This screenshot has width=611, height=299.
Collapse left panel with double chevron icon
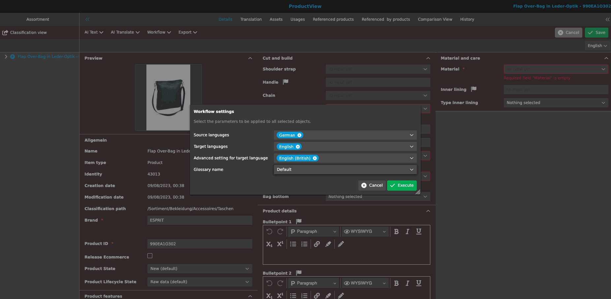point(87,19)
